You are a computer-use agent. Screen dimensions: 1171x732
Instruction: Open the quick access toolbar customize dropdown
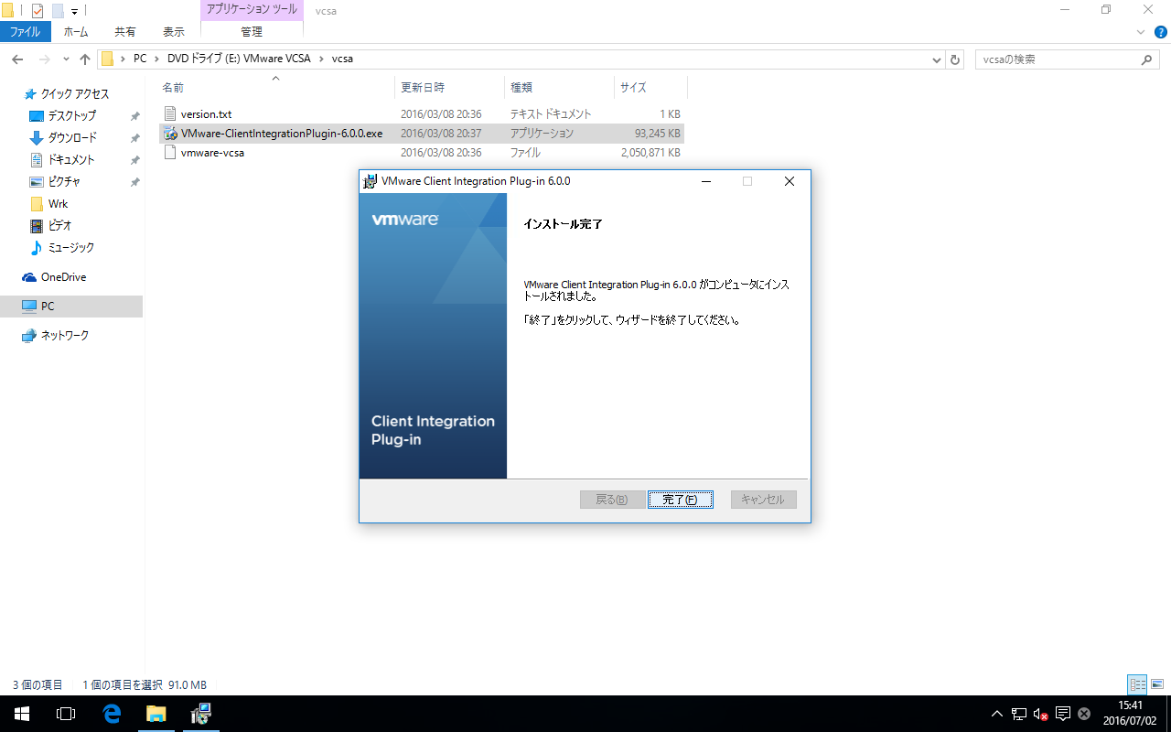pos(74,11)
